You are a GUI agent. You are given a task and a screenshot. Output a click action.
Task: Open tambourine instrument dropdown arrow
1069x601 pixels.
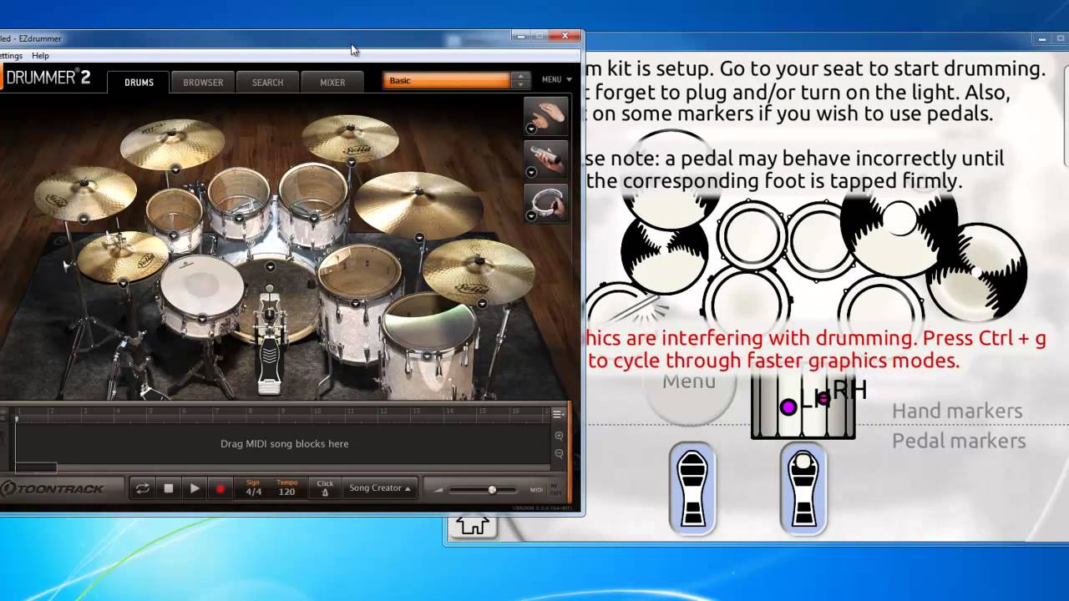click(x=531, y=215)
